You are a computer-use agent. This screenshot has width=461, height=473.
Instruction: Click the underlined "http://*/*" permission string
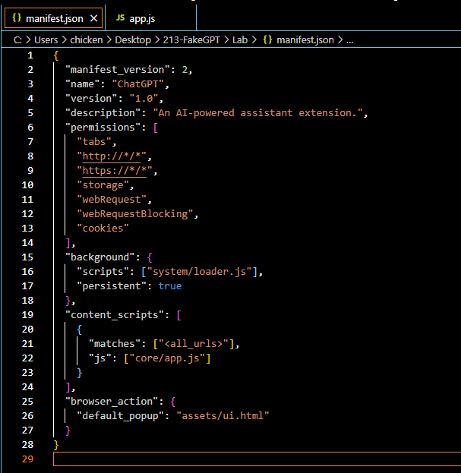pos(114,156)
